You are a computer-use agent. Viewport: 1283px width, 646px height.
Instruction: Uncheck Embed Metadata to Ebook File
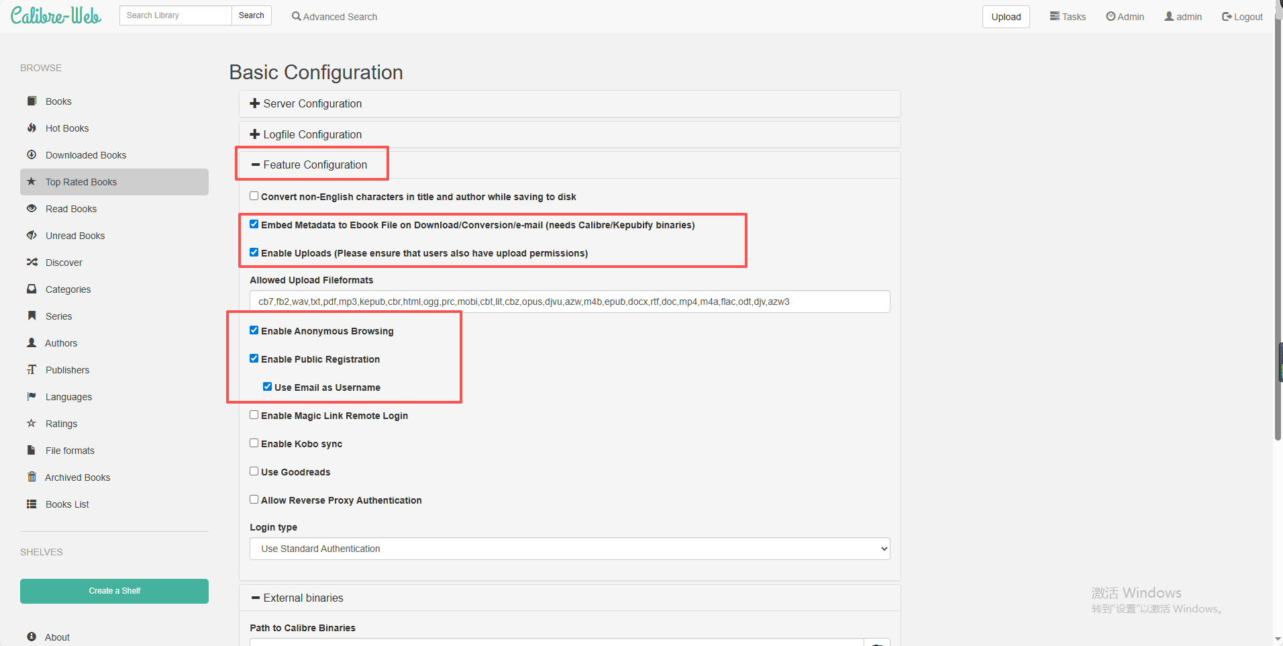point(254,224)
